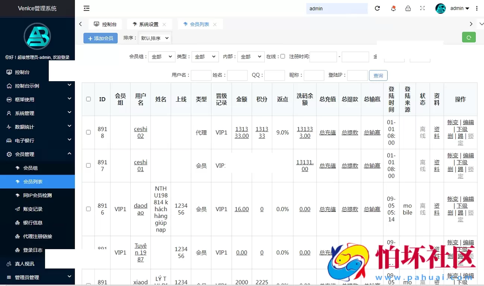
Task: Open the 会员组 全部 dropdown
Action: [x=161, y=57]
